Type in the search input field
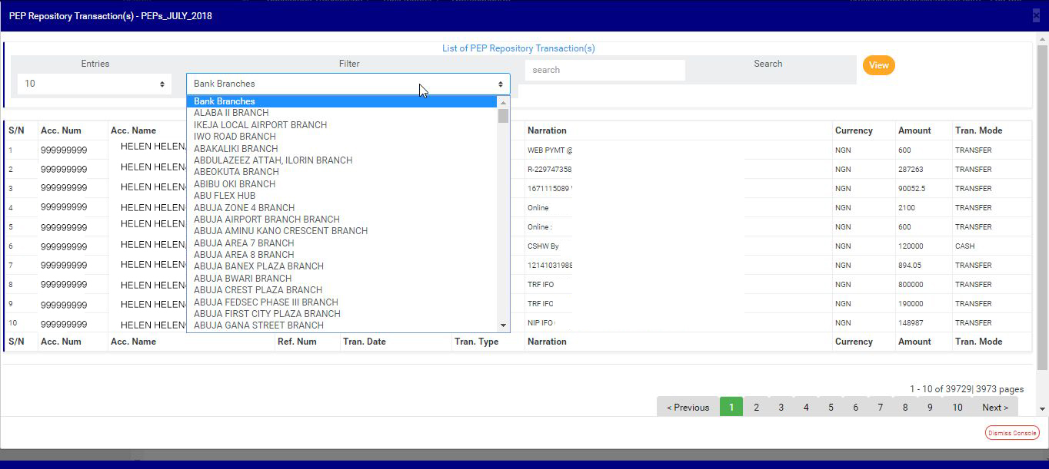Image resolution: width=1049 pixels, height=469 pixels. coord(604,70)
